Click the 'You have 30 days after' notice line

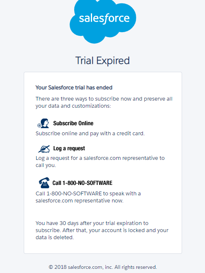click(92, 223)
